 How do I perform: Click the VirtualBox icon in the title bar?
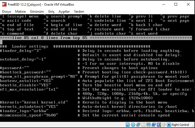tap(4, 5)
